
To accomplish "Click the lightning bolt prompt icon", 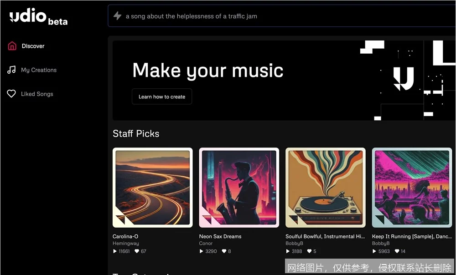I will pos(118,16).
